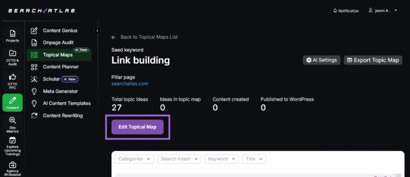
Task: Open the jason A. account dropdown arrow
Action: point(396,11)
